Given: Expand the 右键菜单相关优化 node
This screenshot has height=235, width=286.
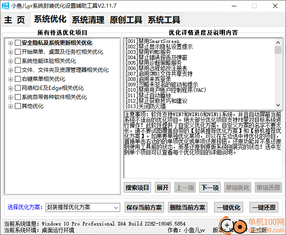Looking at the screenshot, I should 10,79.
